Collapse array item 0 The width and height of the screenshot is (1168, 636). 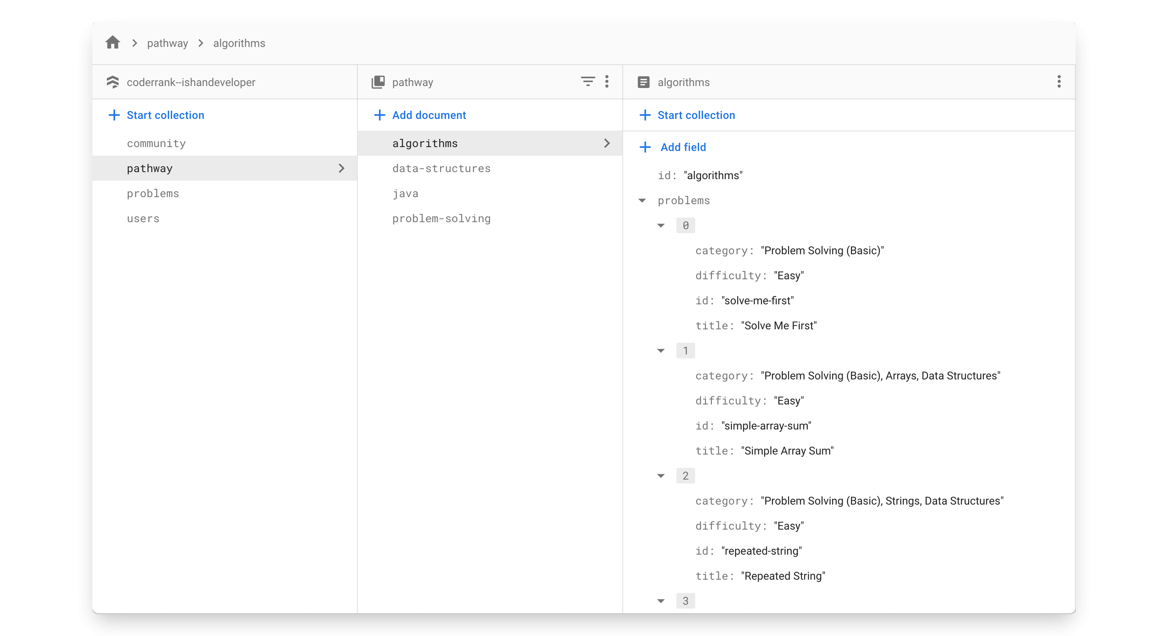[x=661, y=226]
